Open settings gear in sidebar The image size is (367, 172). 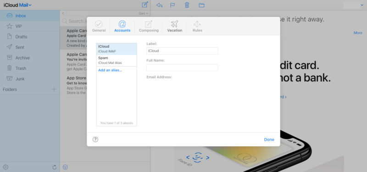pyautogui.click(x=6, y=167)
